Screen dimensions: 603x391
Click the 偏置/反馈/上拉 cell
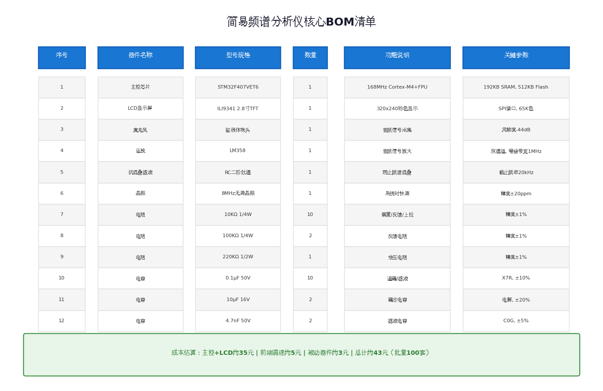[397, 215]
